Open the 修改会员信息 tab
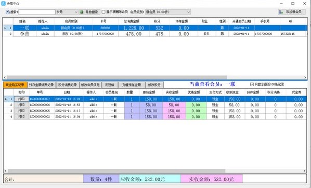Viewport: 311px width, 188px height. 90,85
